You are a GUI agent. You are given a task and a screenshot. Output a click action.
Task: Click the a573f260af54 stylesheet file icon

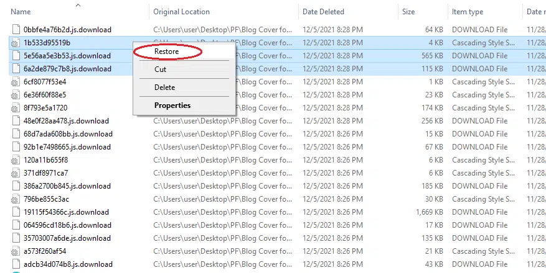click(16, 251)
